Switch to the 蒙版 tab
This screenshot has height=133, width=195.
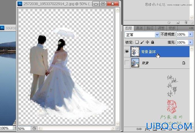(172, 28)
